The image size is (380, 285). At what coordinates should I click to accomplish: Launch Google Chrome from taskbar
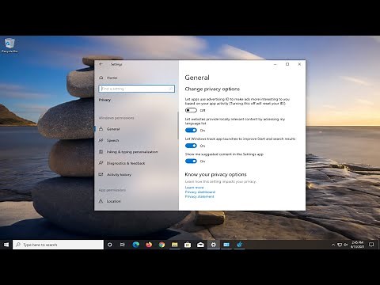161,245
